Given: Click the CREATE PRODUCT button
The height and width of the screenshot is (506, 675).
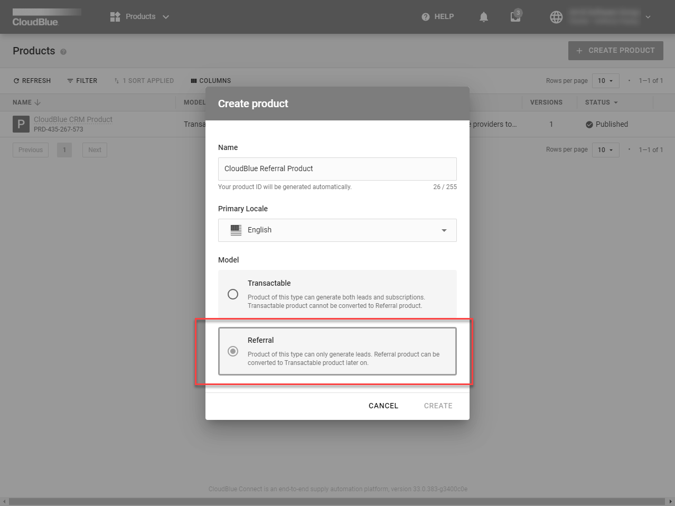Looking at the screenshot, I should coord(615,51).
